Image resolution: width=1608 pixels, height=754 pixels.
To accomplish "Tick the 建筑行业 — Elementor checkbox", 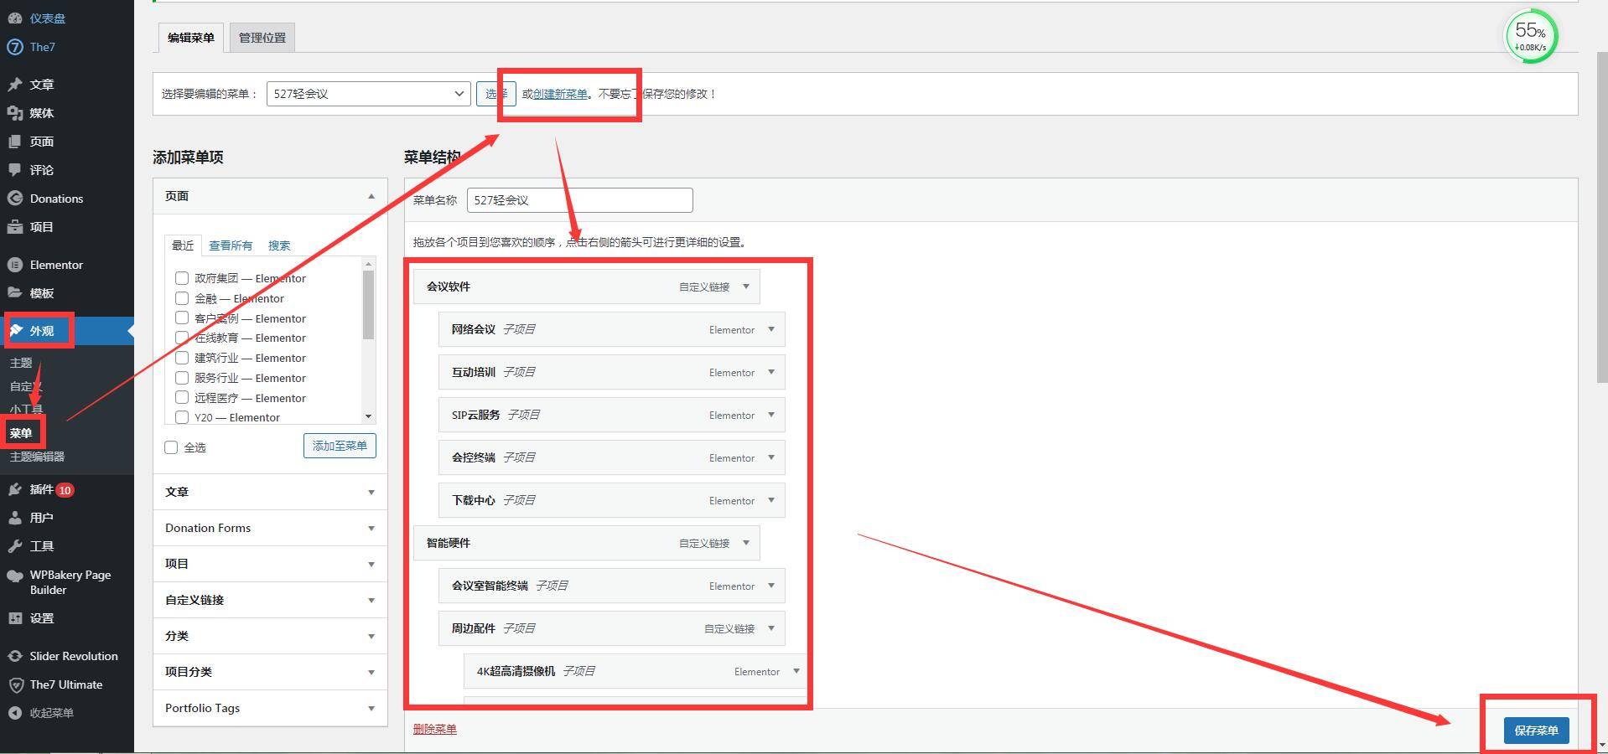I will (182, 358).
